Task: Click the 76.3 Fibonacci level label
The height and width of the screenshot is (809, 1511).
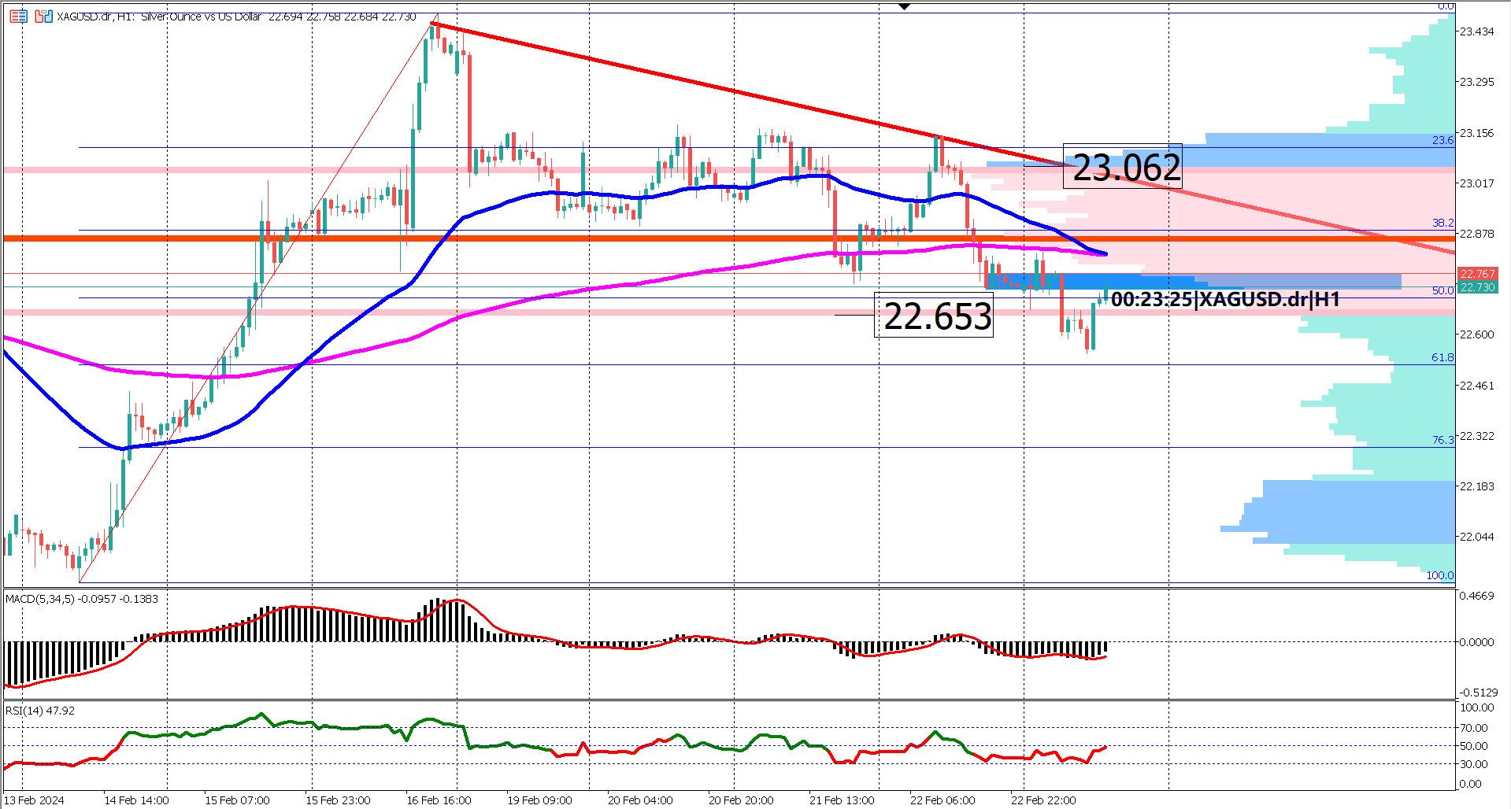Action: click(x=1443, y=440)
